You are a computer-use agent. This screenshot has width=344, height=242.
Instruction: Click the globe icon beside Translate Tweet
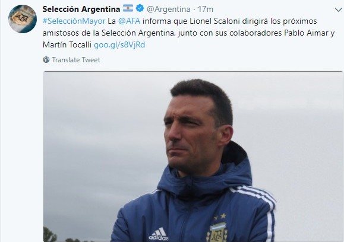(46, 59)
